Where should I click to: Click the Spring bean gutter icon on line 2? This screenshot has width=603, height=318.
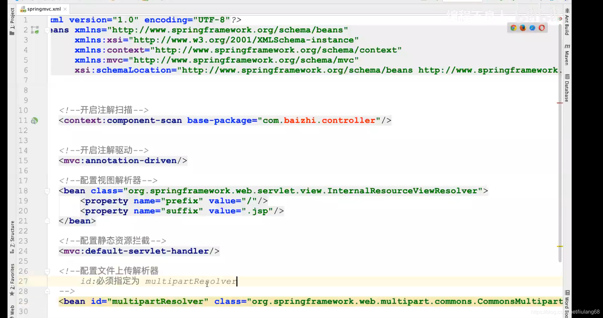point(35,30)
